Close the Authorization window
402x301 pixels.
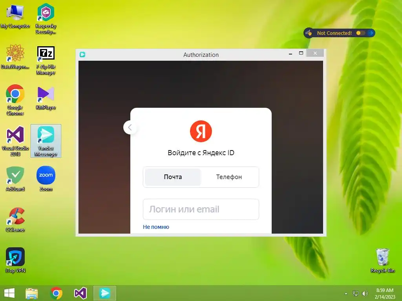pos(315,53)
